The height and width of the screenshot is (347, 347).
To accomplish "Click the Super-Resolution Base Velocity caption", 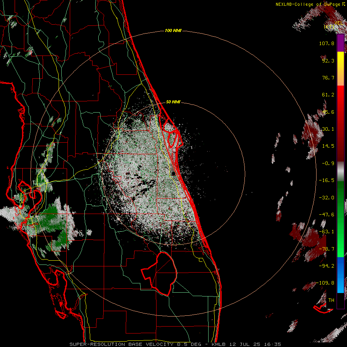I will click(x=175, y=344).
